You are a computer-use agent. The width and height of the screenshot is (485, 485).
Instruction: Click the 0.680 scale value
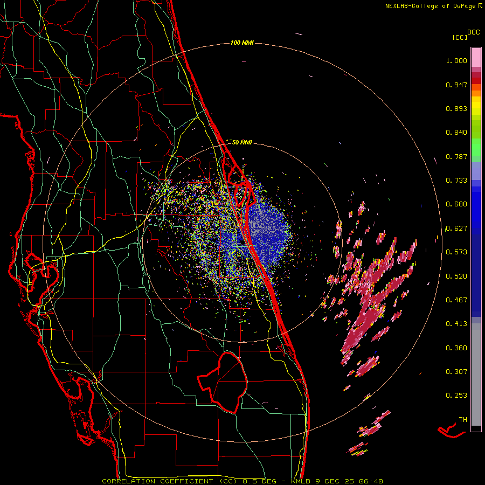(x=456, y=204)
